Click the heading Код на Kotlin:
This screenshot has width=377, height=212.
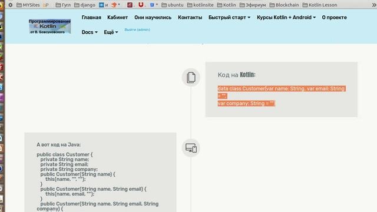237,75
